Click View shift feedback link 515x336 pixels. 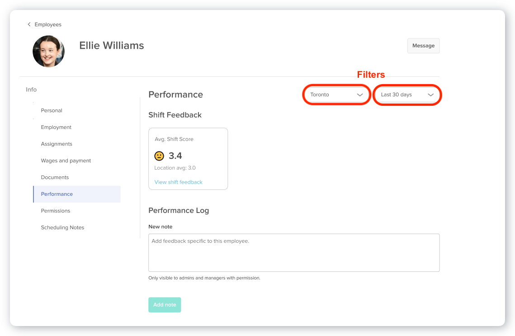tap(178, 182)
